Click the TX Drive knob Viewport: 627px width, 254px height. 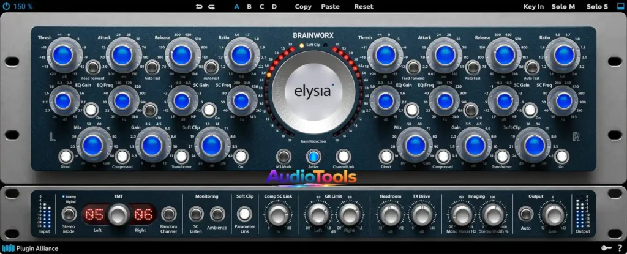[422, 215]
